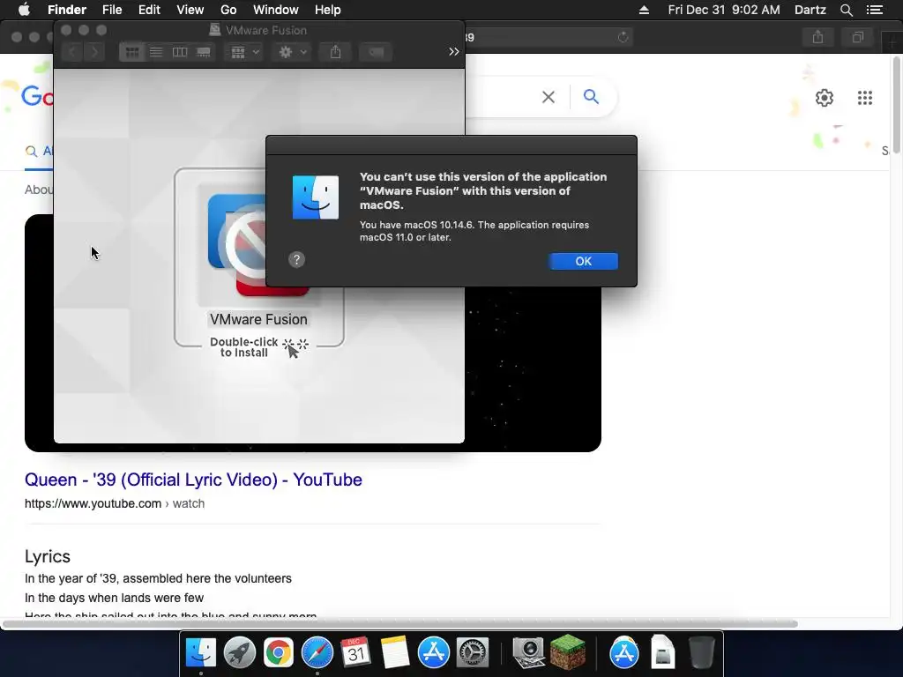Open Notification Center list icon
This screenshot has height=677, width=903.
click(875, 10)
